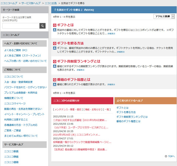Open プレミアム会員登録・利用料金 sidebar link
This screenshot has height=166, width=177.
pos(21,93)
